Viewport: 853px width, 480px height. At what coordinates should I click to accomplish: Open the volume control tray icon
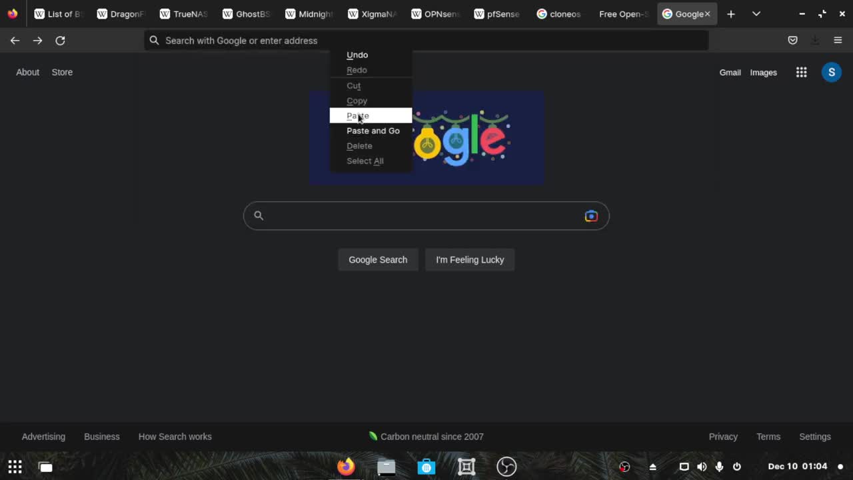pyautogui.click(x=702, y=467)
